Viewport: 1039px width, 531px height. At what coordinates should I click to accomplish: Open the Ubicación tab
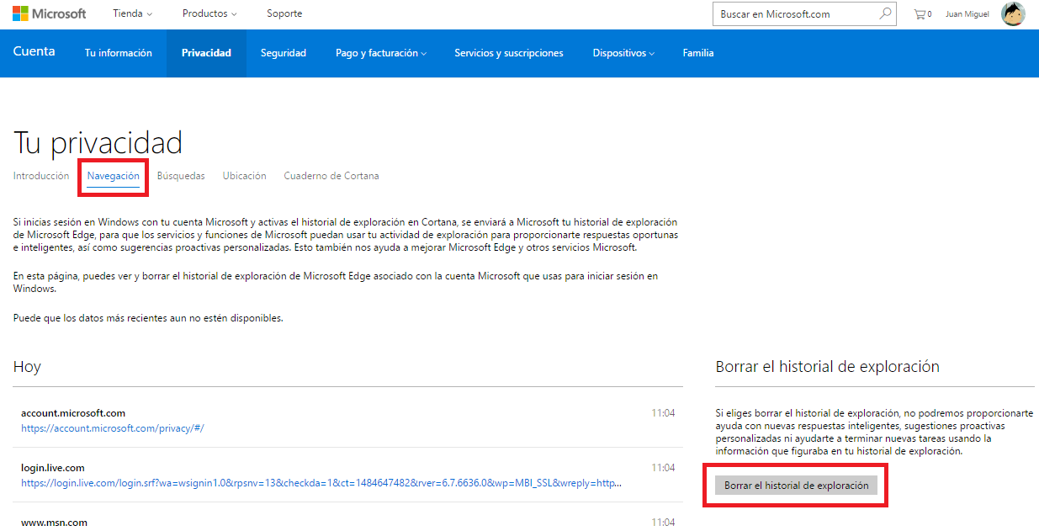245,176
